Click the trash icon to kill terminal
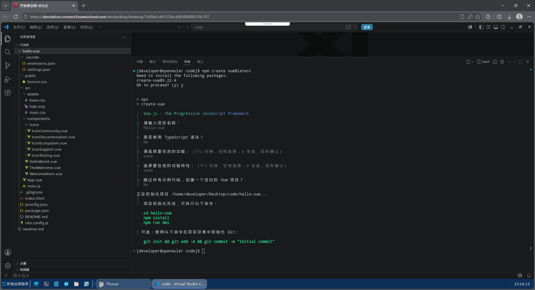The image size is (535, 290). tap(502, 62)
